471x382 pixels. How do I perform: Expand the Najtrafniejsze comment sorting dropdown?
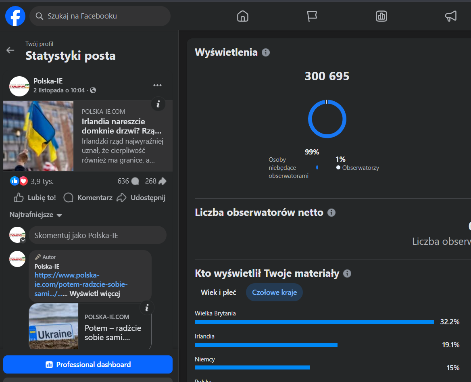pos(35,215)
